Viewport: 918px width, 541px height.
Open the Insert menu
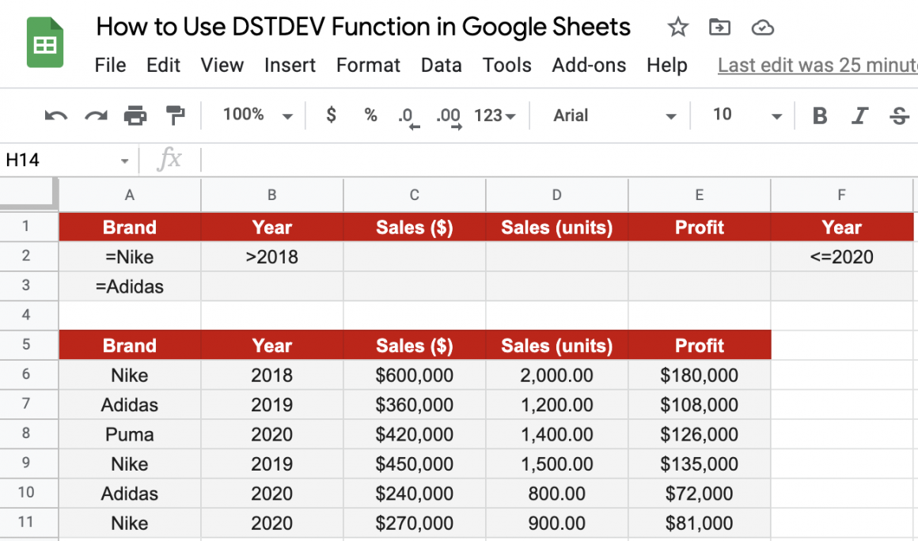coord(290,66)
